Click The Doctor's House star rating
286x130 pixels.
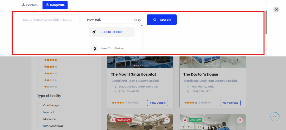pyautogui.click(x=191, y=102)
